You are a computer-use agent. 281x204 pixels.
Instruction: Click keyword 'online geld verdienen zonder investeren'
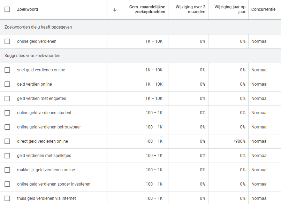tap(54, 184)
